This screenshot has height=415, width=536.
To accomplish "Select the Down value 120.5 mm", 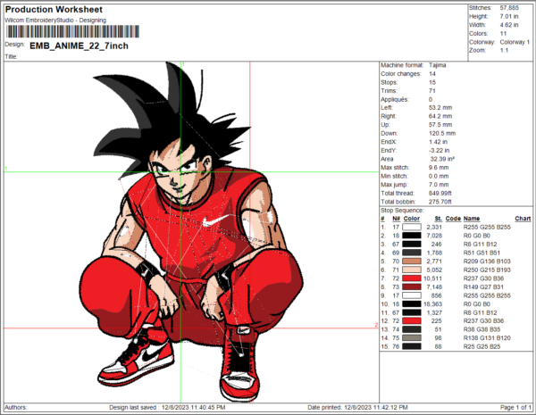I will 442,134.
